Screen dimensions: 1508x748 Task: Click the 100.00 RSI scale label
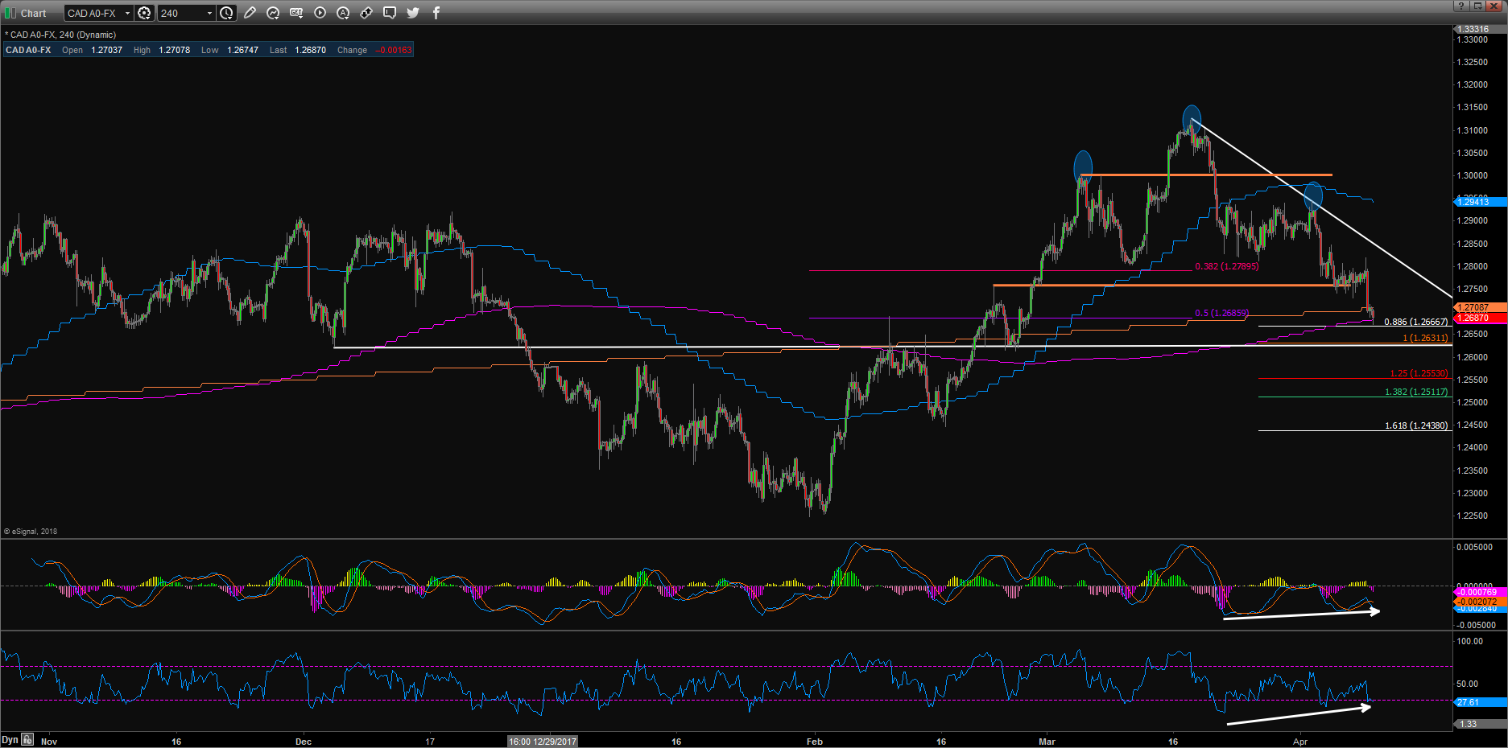point(1470,641)
